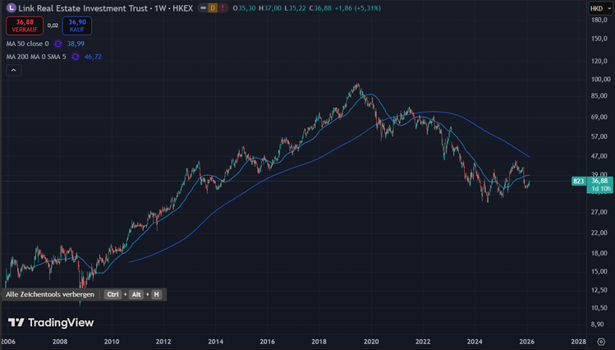
Task: Click the 36,88 current price label on axis
Action: 598,181
